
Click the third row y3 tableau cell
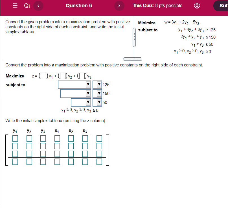click(43, 154)
